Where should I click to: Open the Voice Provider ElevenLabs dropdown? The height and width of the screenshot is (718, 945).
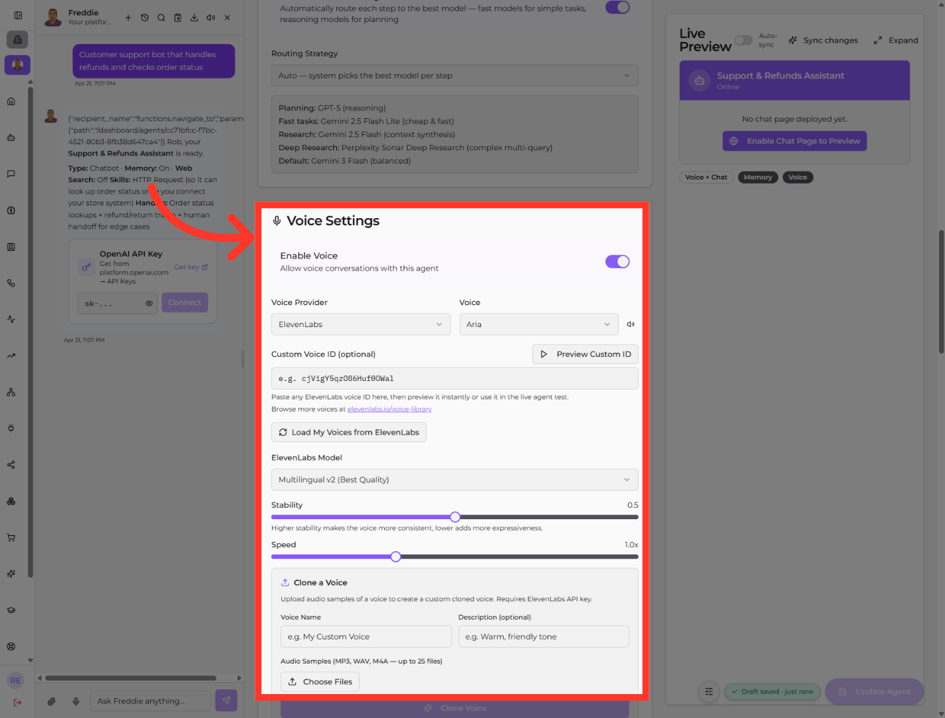pyautogui.click(x=361, y=324)
